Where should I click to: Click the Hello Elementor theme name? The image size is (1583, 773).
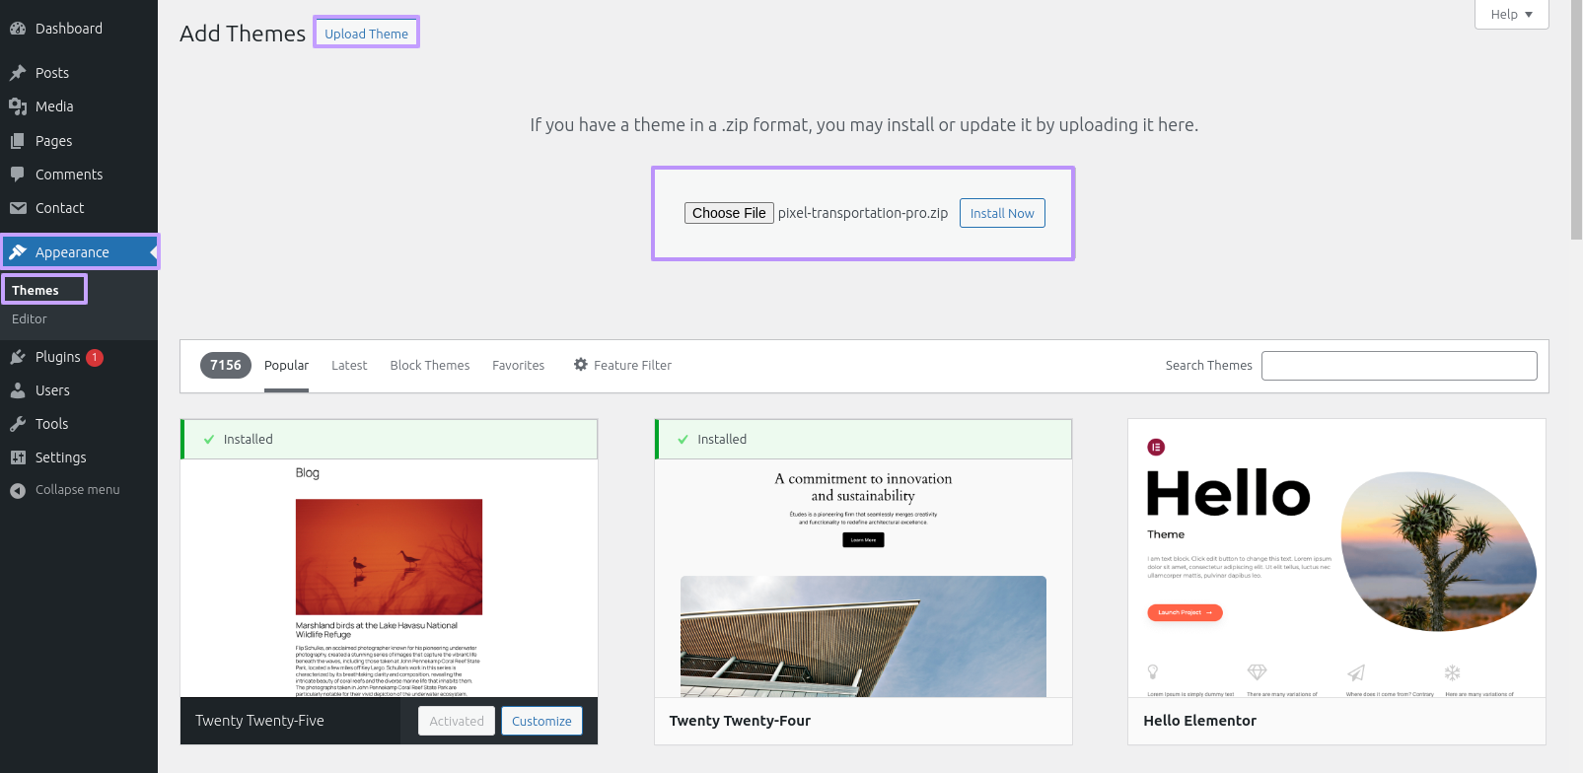(1199, 721)
